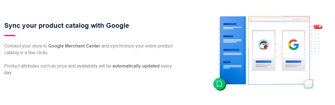Click the bold 'Google Merchant Center' text

pos(74,46)
